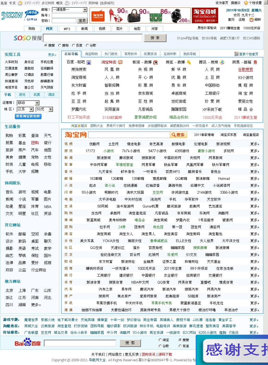Click the 查看淘宝折扣价 button
Image resolution: width=268 pixels, height=365 pixels.
tap(28, 116)
